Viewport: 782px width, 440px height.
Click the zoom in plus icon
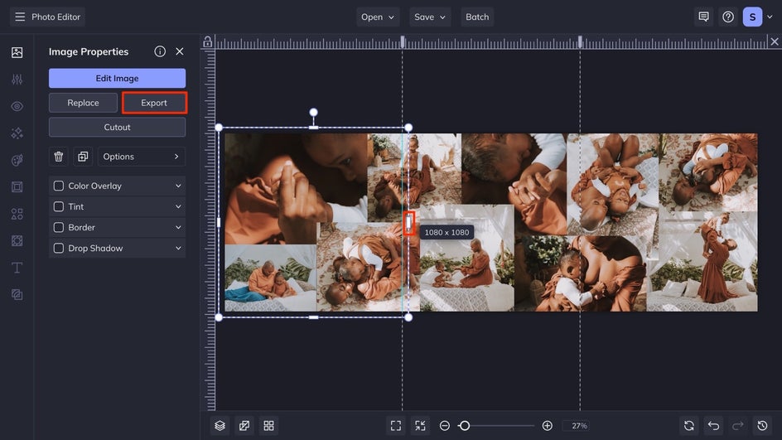point(547,425)
